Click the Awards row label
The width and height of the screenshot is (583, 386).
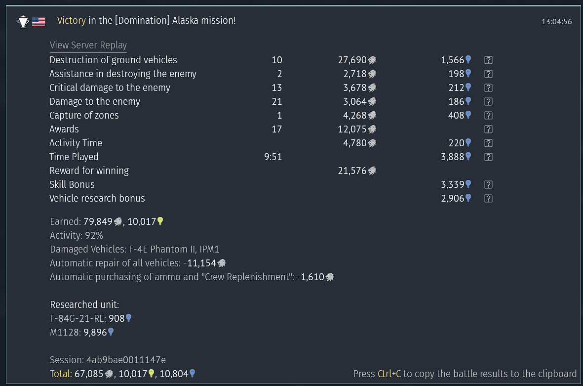point(64,129)
